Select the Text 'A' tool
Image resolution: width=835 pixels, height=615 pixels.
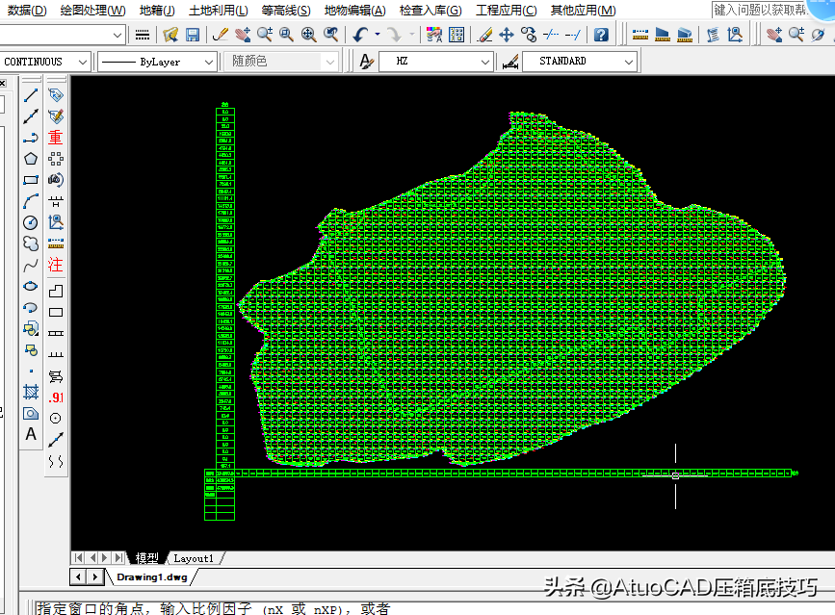pyautogui.click(x=31, y=435)
